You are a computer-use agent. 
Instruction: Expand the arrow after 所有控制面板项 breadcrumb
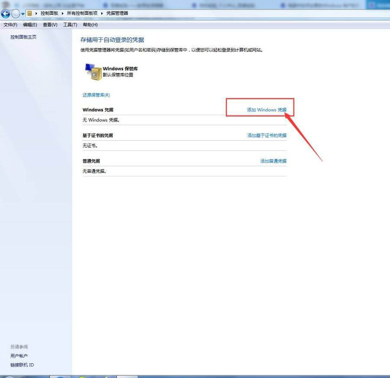point(102,13)
